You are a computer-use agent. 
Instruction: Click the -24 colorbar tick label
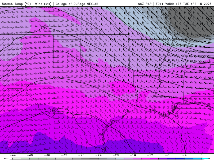98,155
